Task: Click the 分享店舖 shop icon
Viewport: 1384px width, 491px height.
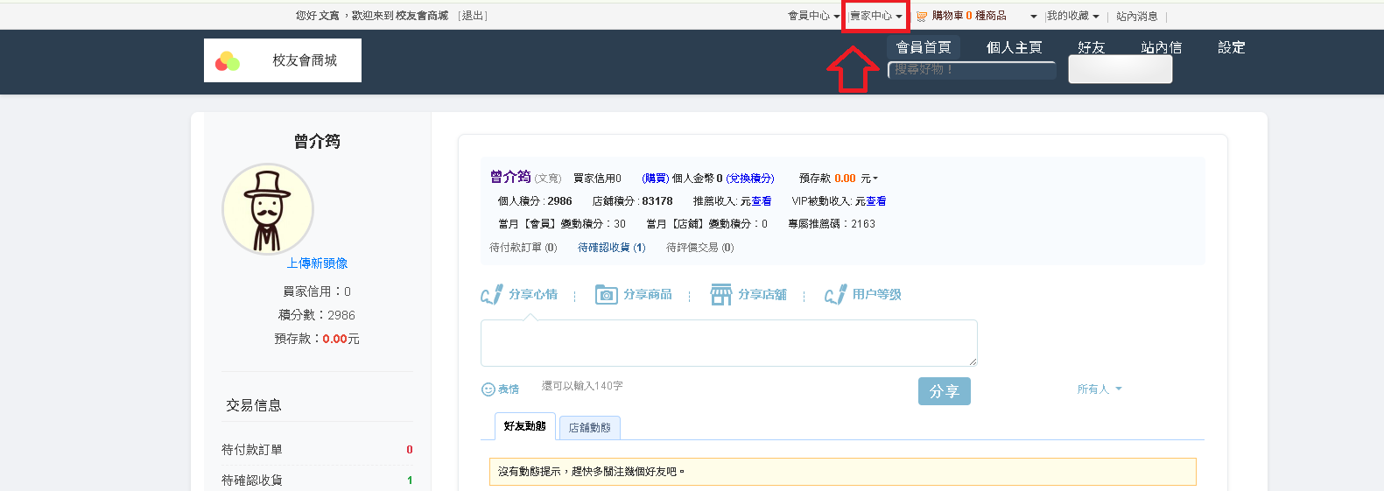Action: click(x=721, y=294)
